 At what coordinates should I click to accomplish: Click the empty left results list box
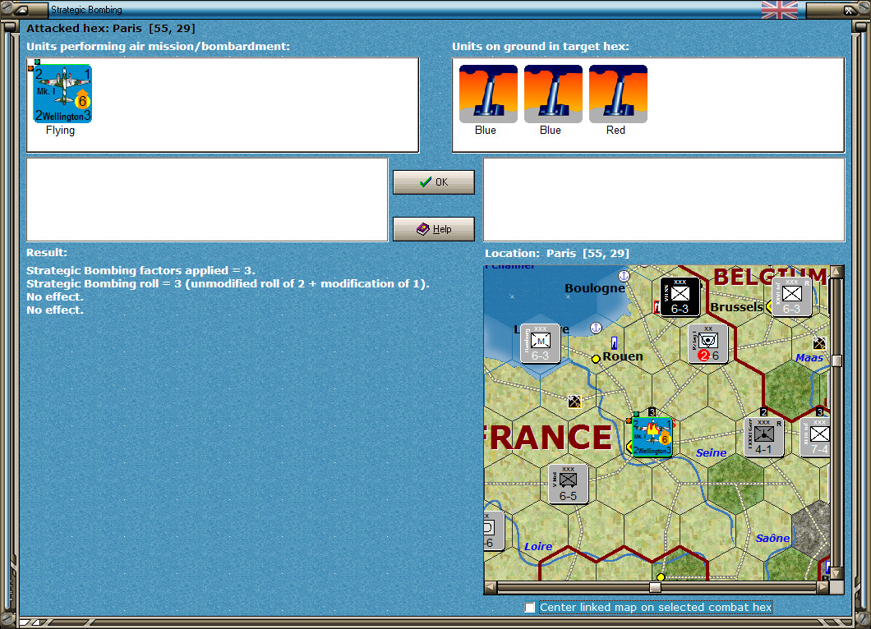[x=207, y=200]
